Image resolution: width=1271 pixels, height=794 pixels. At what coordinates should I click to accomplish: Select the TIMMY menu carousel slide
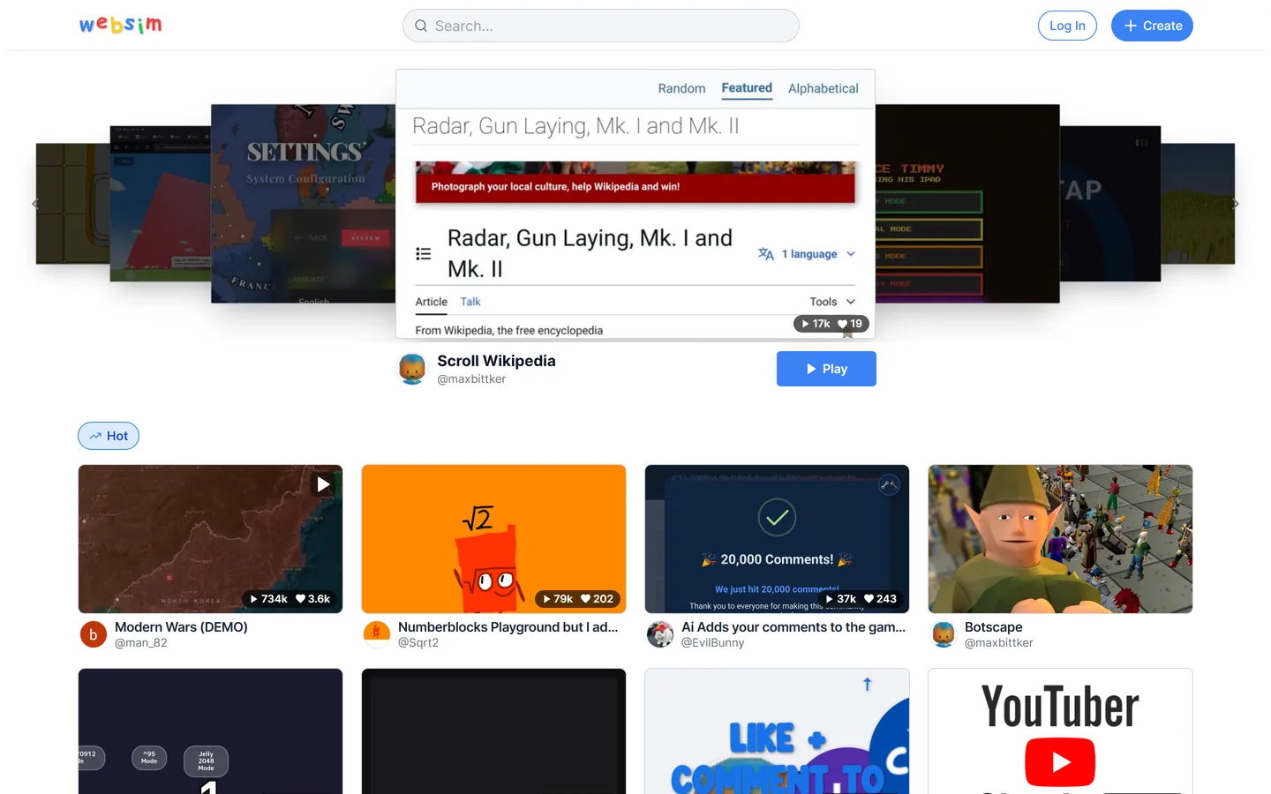967,204
